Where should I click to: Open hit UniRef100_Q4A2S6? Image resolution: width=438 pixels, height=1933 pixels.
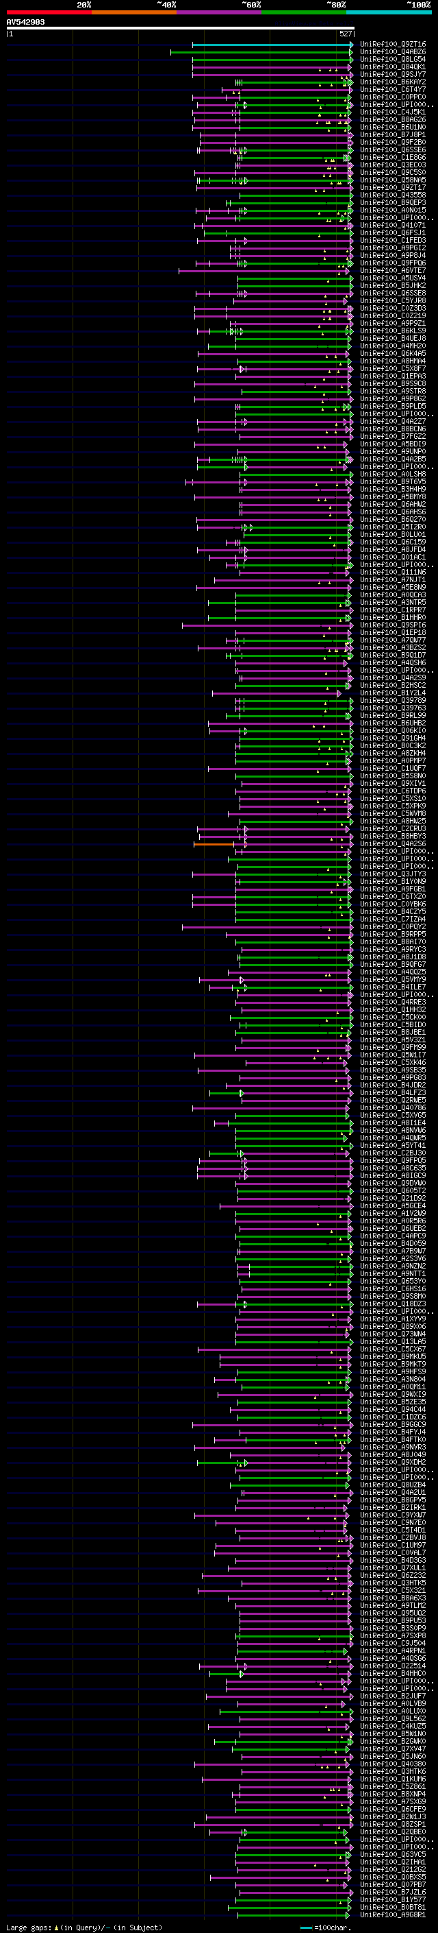393,843
